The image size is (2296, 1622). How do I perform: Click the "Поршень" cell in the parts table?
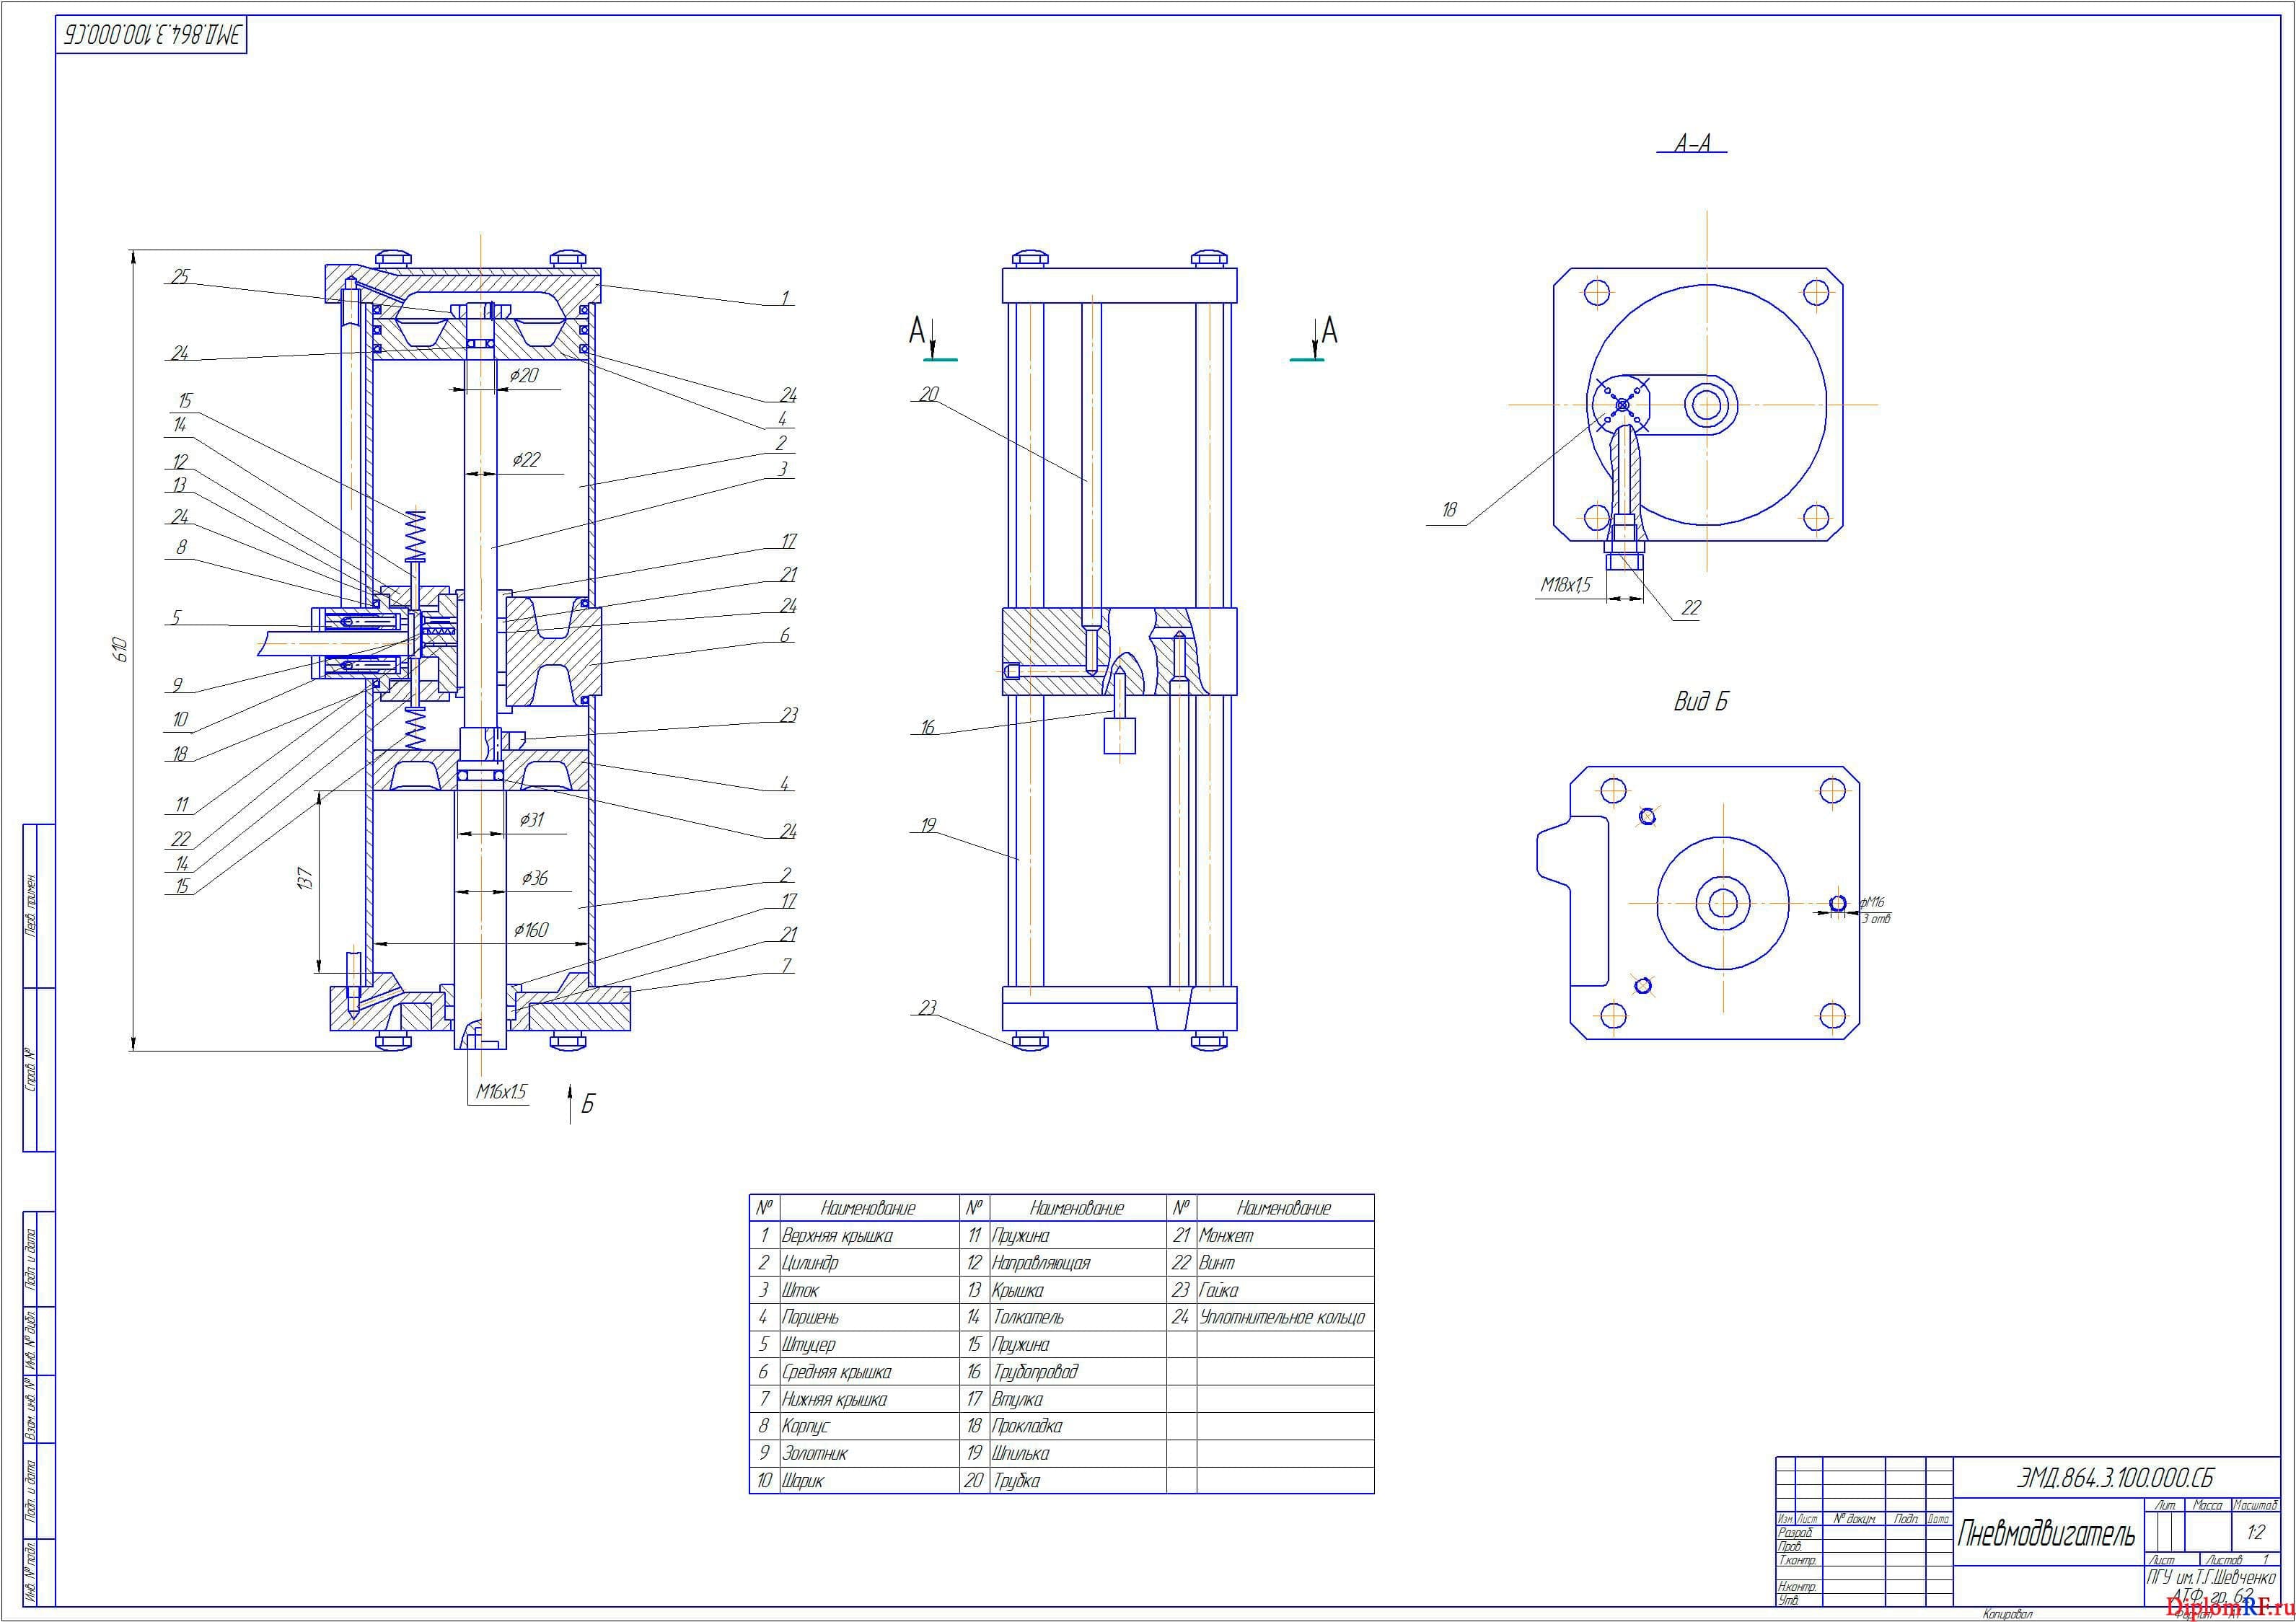(x=810, y=1317)
